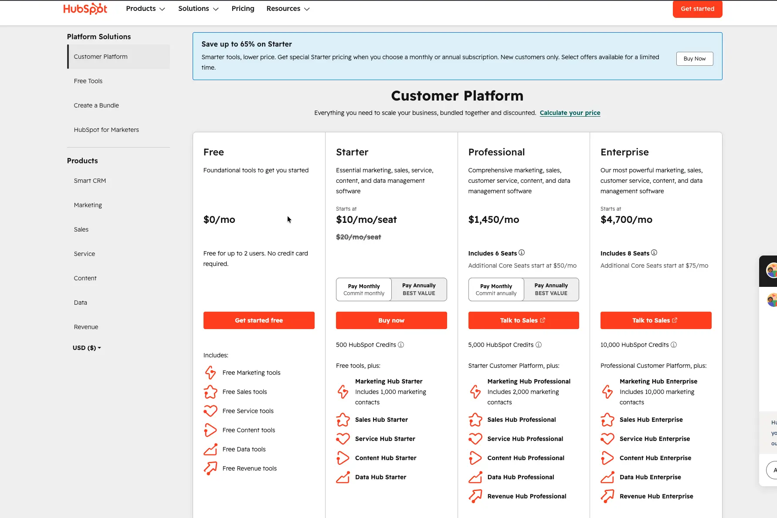The image size is (777, 518).
Task: Click the Free Content tools icon
Action: (x=210, y=430)
